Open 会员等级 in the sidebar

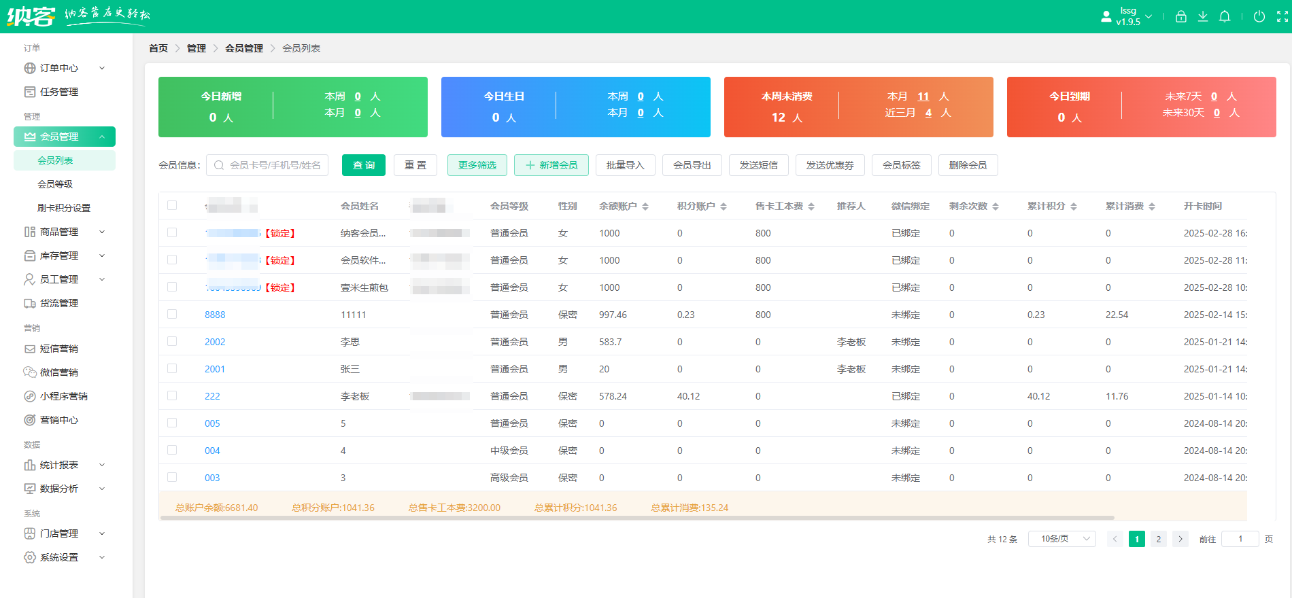point(55,184)
